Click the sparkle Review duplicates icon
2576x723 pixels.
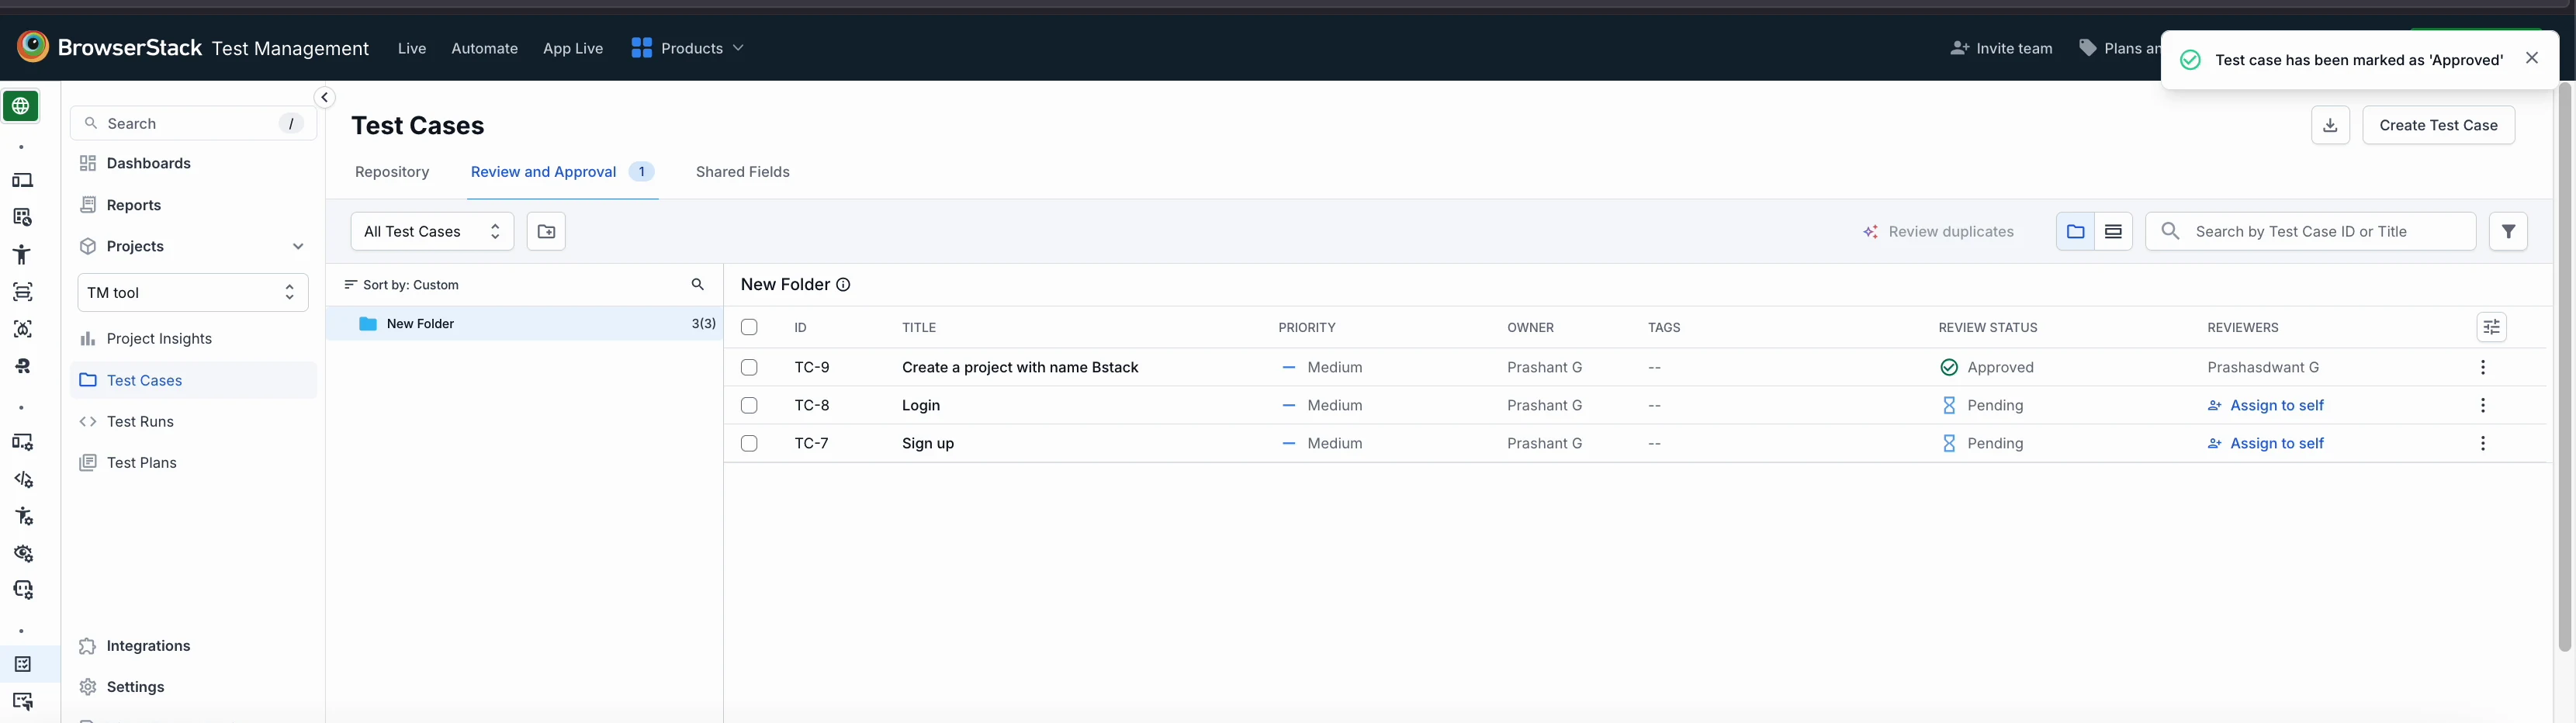(1870, 232)
